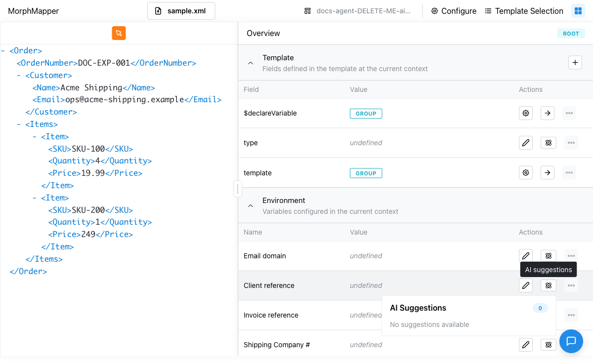
Task: Edit the type field with pencil icon
Action: [526, 143]
